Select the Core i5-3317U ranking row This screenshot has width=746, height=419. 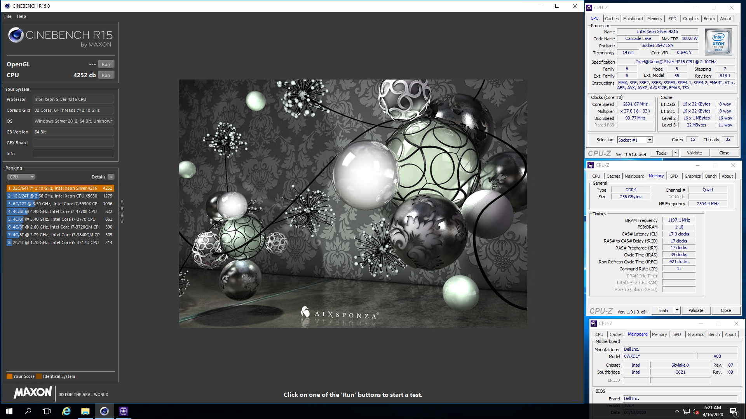coord(60,242)
